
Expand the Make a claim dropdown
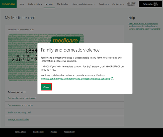click(35, 4)
